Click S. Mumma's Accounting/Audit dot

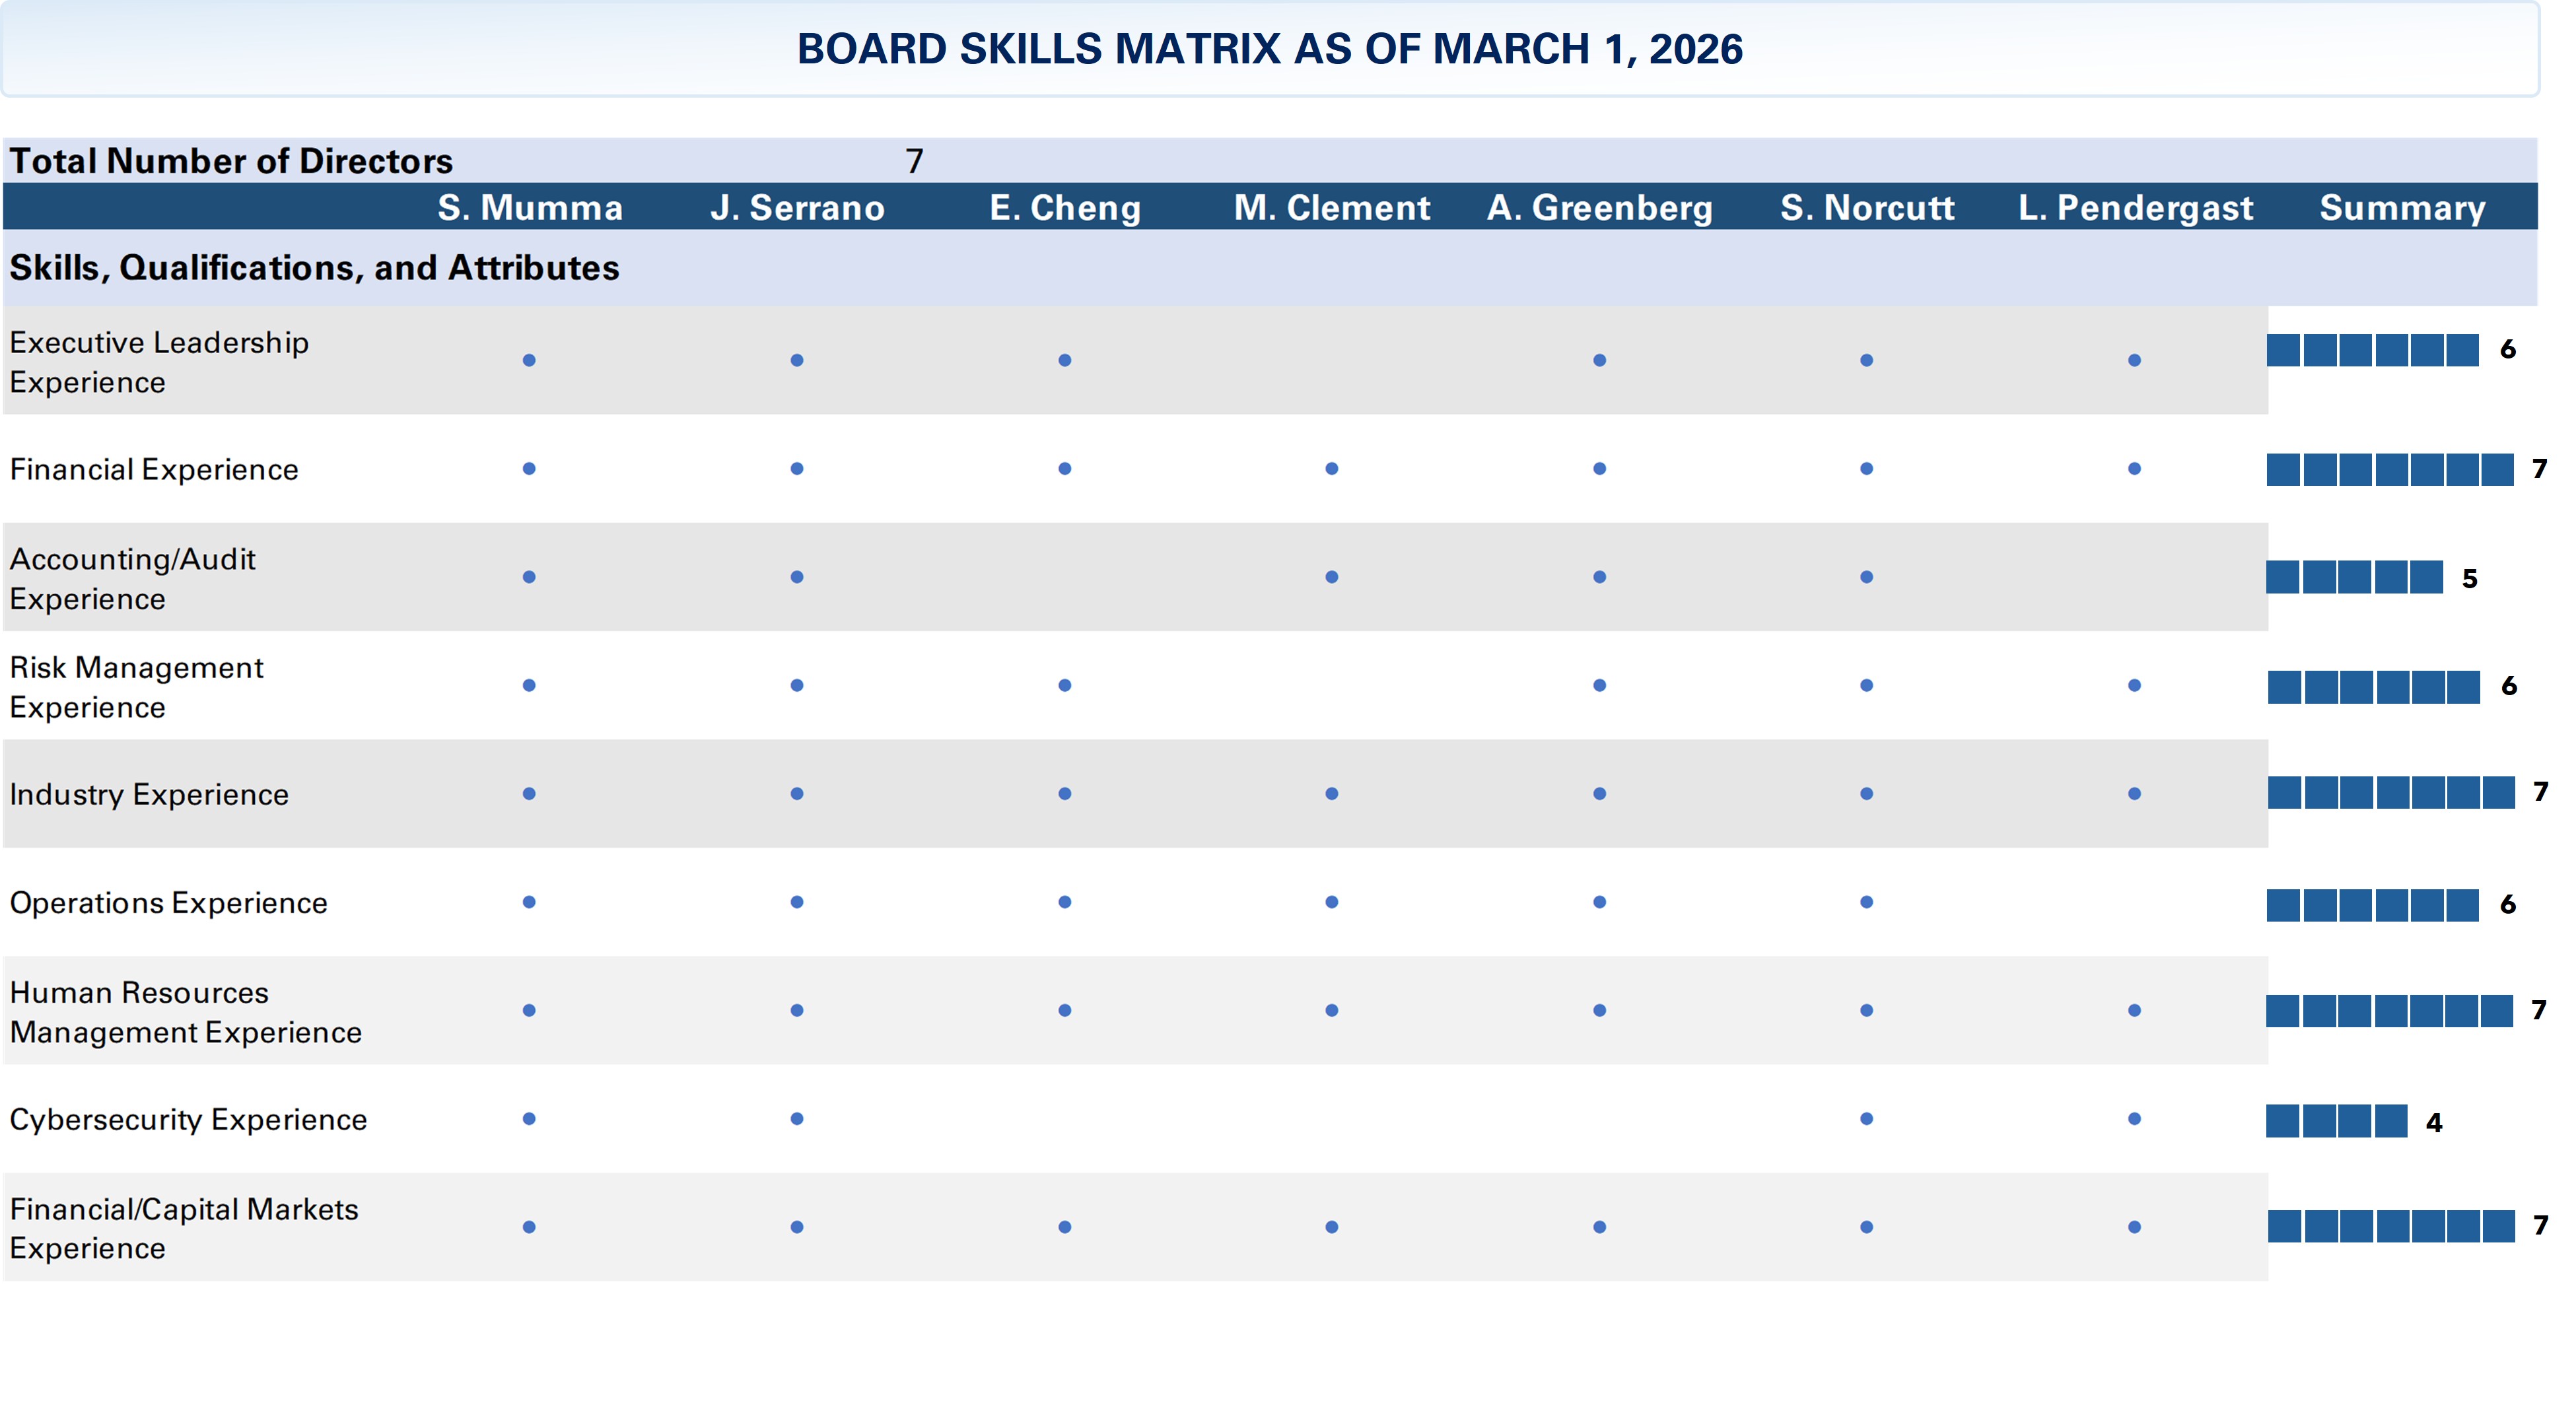point(529,577)
